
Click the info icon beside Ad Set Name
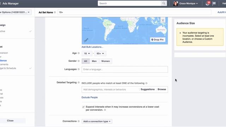click(55, 12)
